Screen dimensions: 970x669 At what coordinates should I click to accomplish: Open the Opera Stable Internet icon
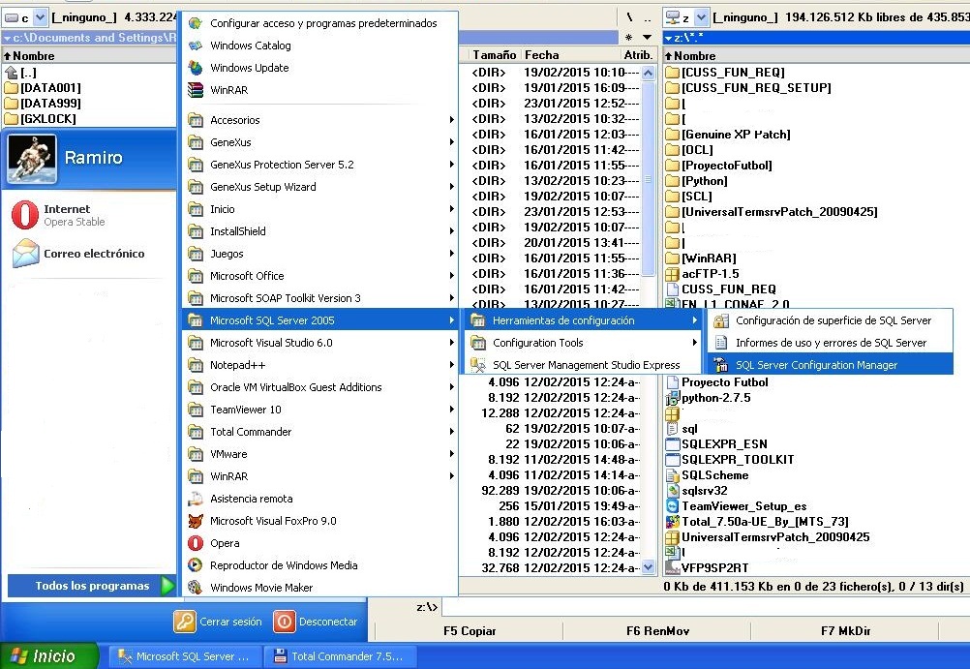click(25, 215)
